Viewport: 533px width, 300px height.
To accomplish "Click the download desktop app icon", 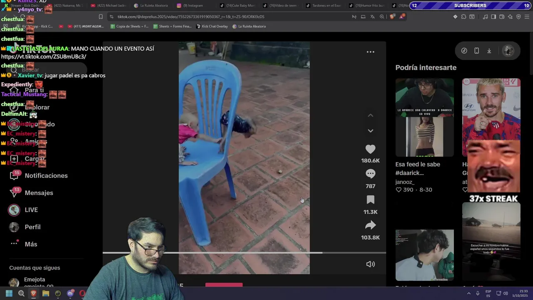I will coord(489,50).
